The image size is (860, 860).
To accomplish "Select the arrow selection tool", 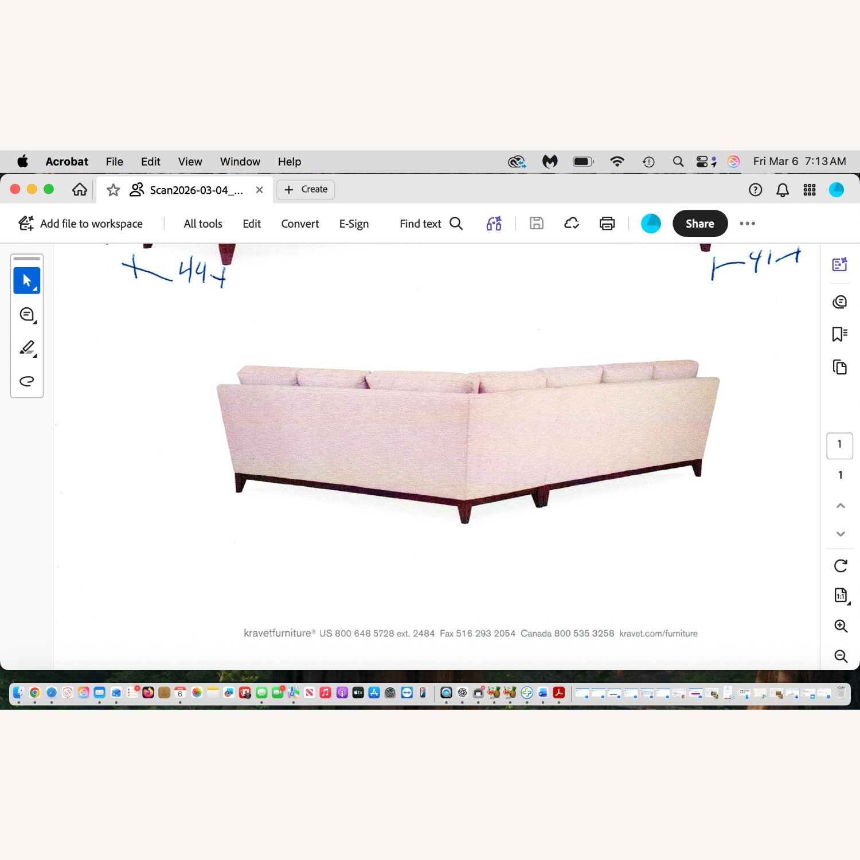I will (x=26, y=280).
